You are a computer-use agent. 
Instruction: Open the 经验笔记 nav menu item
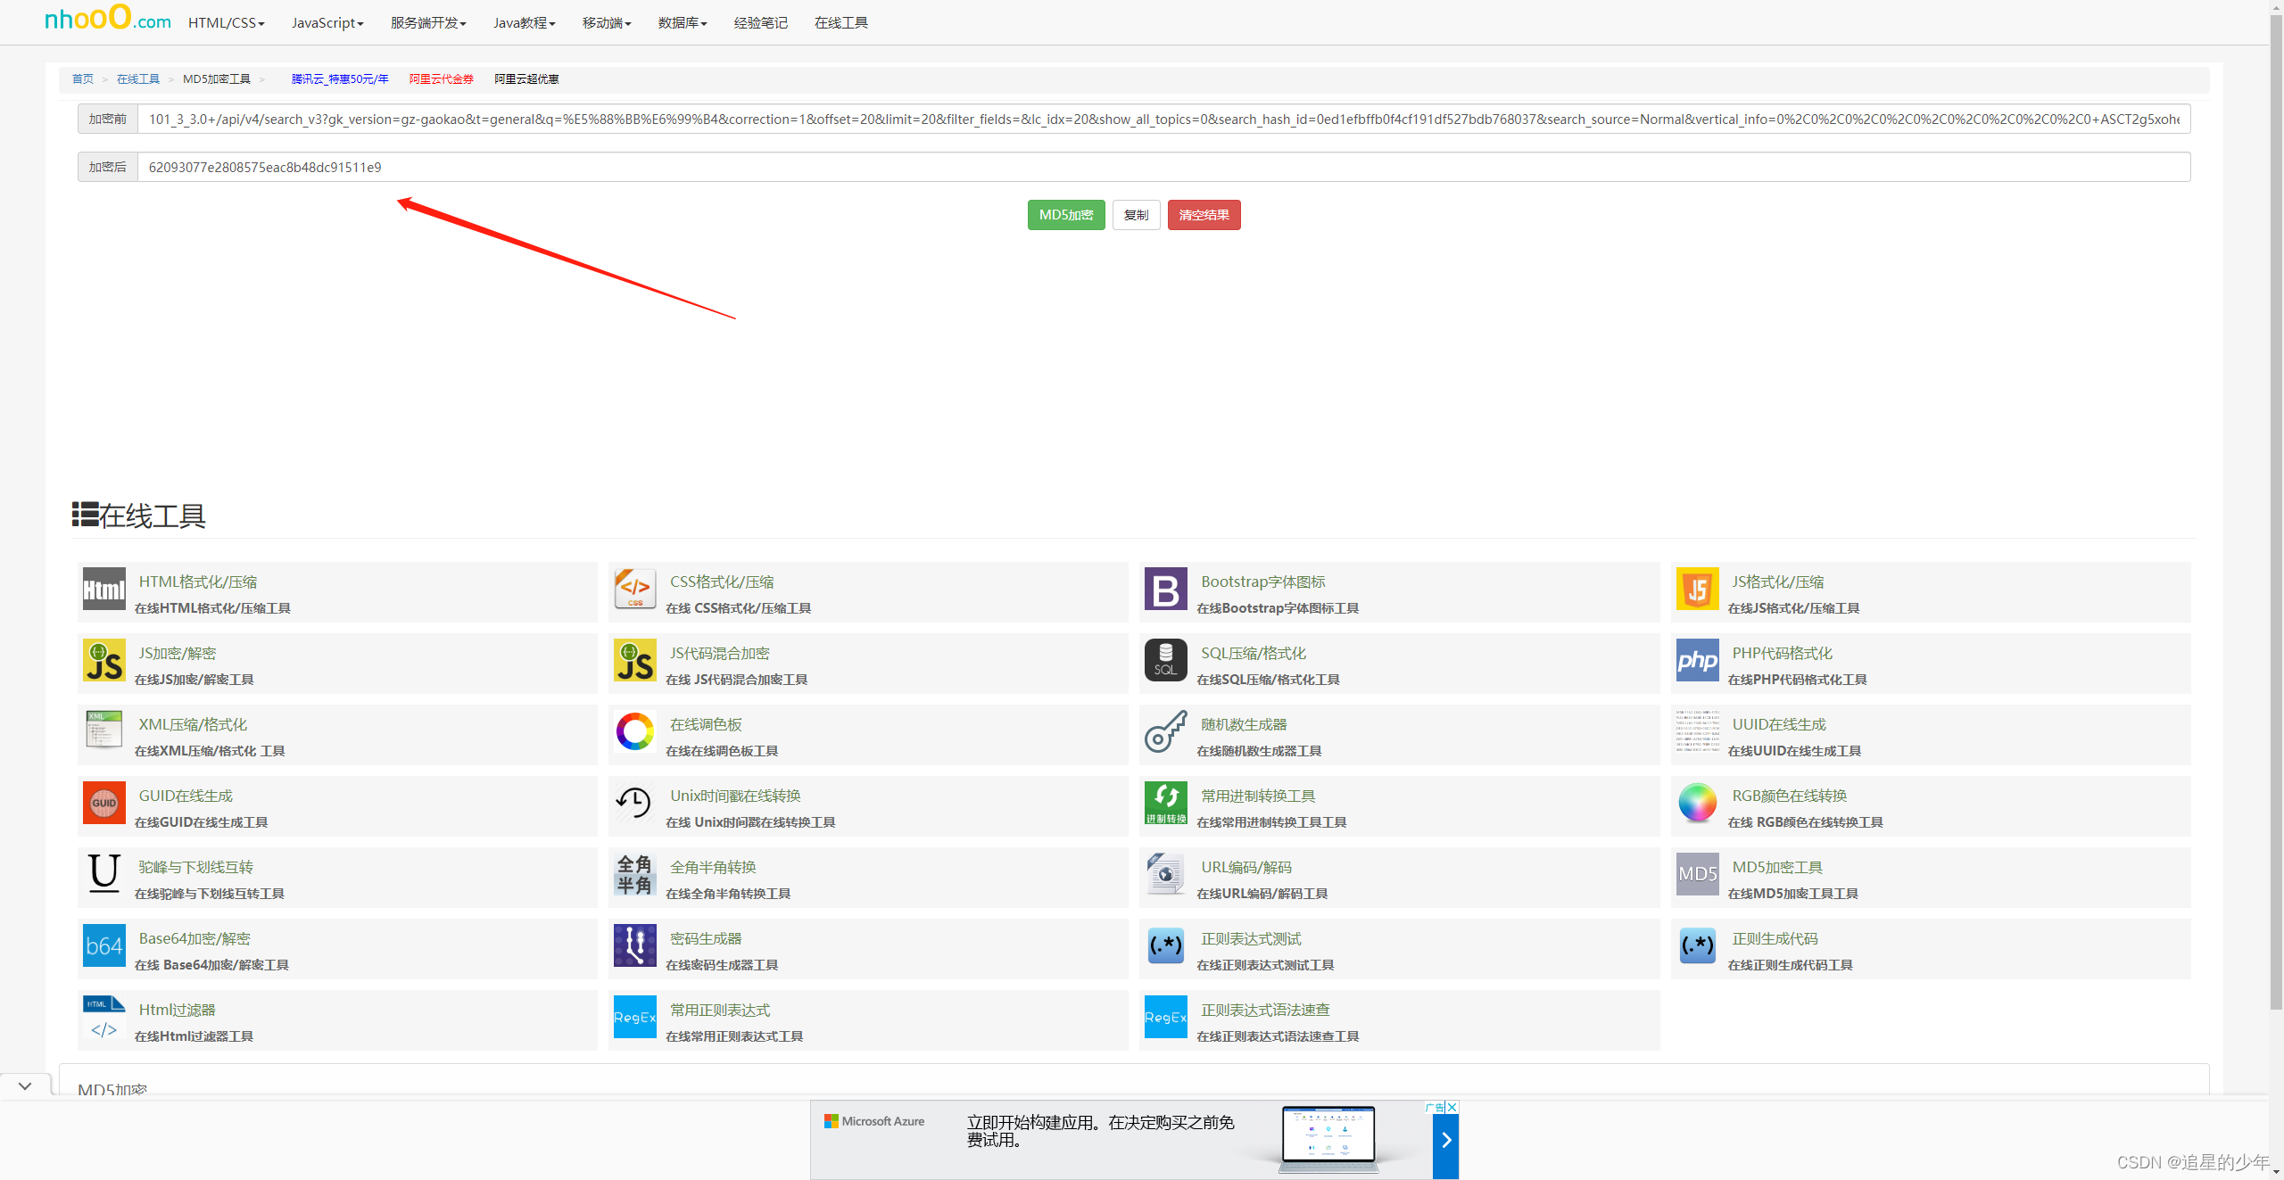[760, 23]
